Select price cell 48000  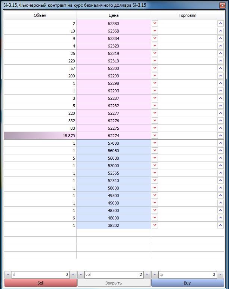(114, 218)
